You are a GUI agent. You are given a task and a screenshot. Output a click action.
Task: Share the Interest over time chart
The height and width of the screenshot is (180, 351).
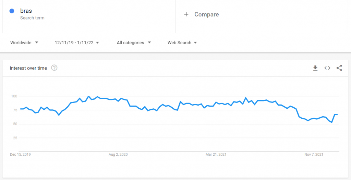click(x=339, y=68)
